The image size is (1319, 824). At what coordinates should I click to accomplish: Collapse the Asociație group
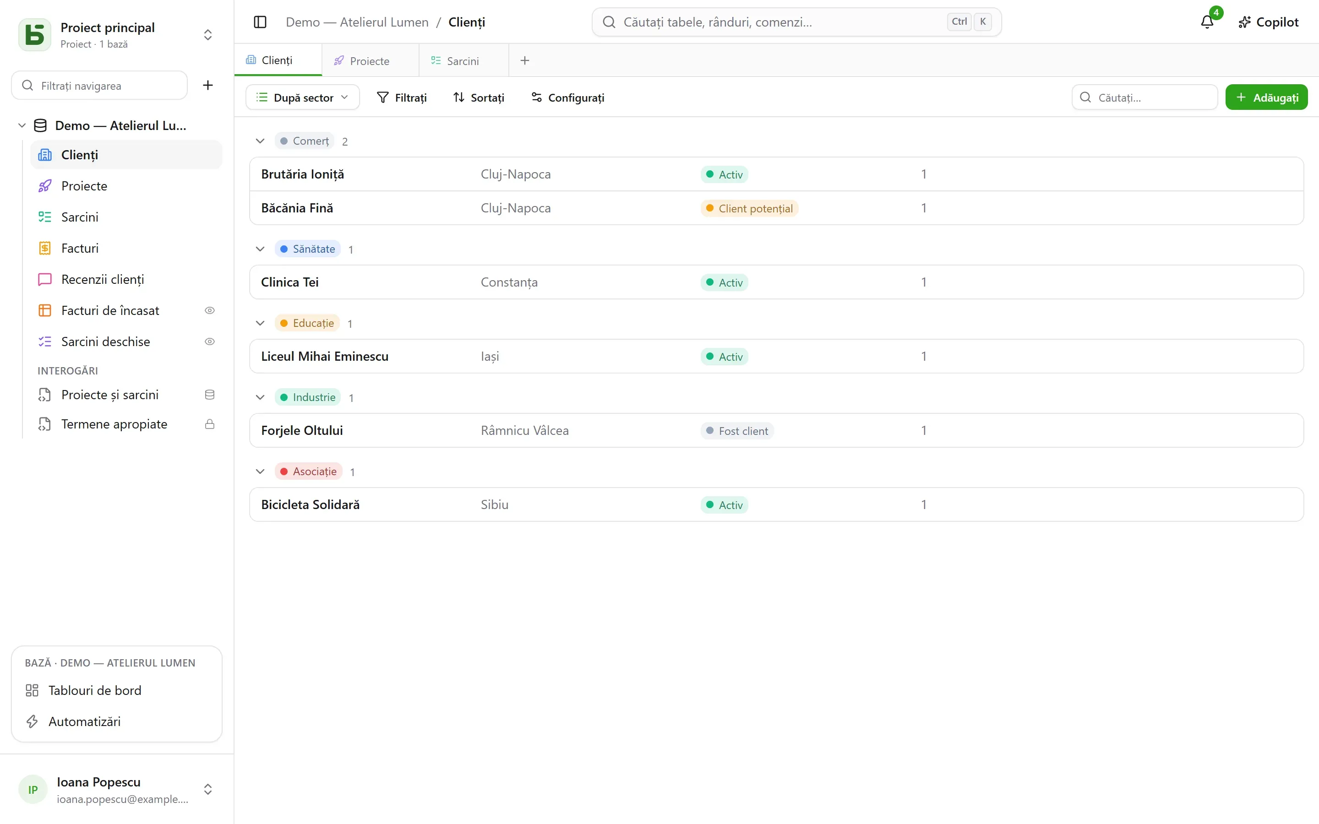260,471
